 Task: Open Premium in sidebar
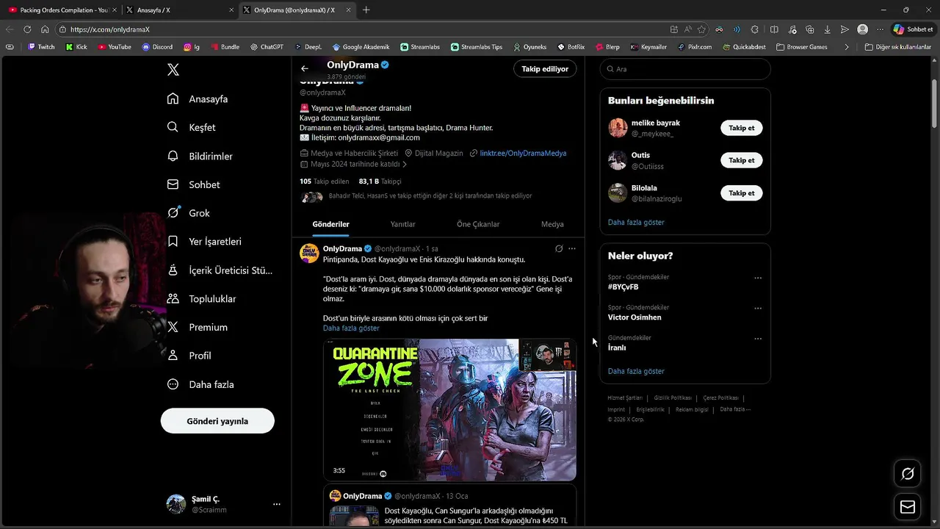coord(198,327)
